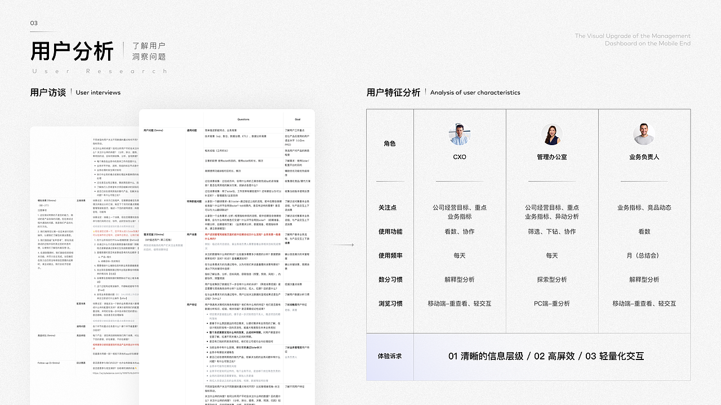Viewport: 721px width, 405px height.
Task: Click 'Follow-up (3-5mins)' in the back document
Action: (x=48, y=363)
